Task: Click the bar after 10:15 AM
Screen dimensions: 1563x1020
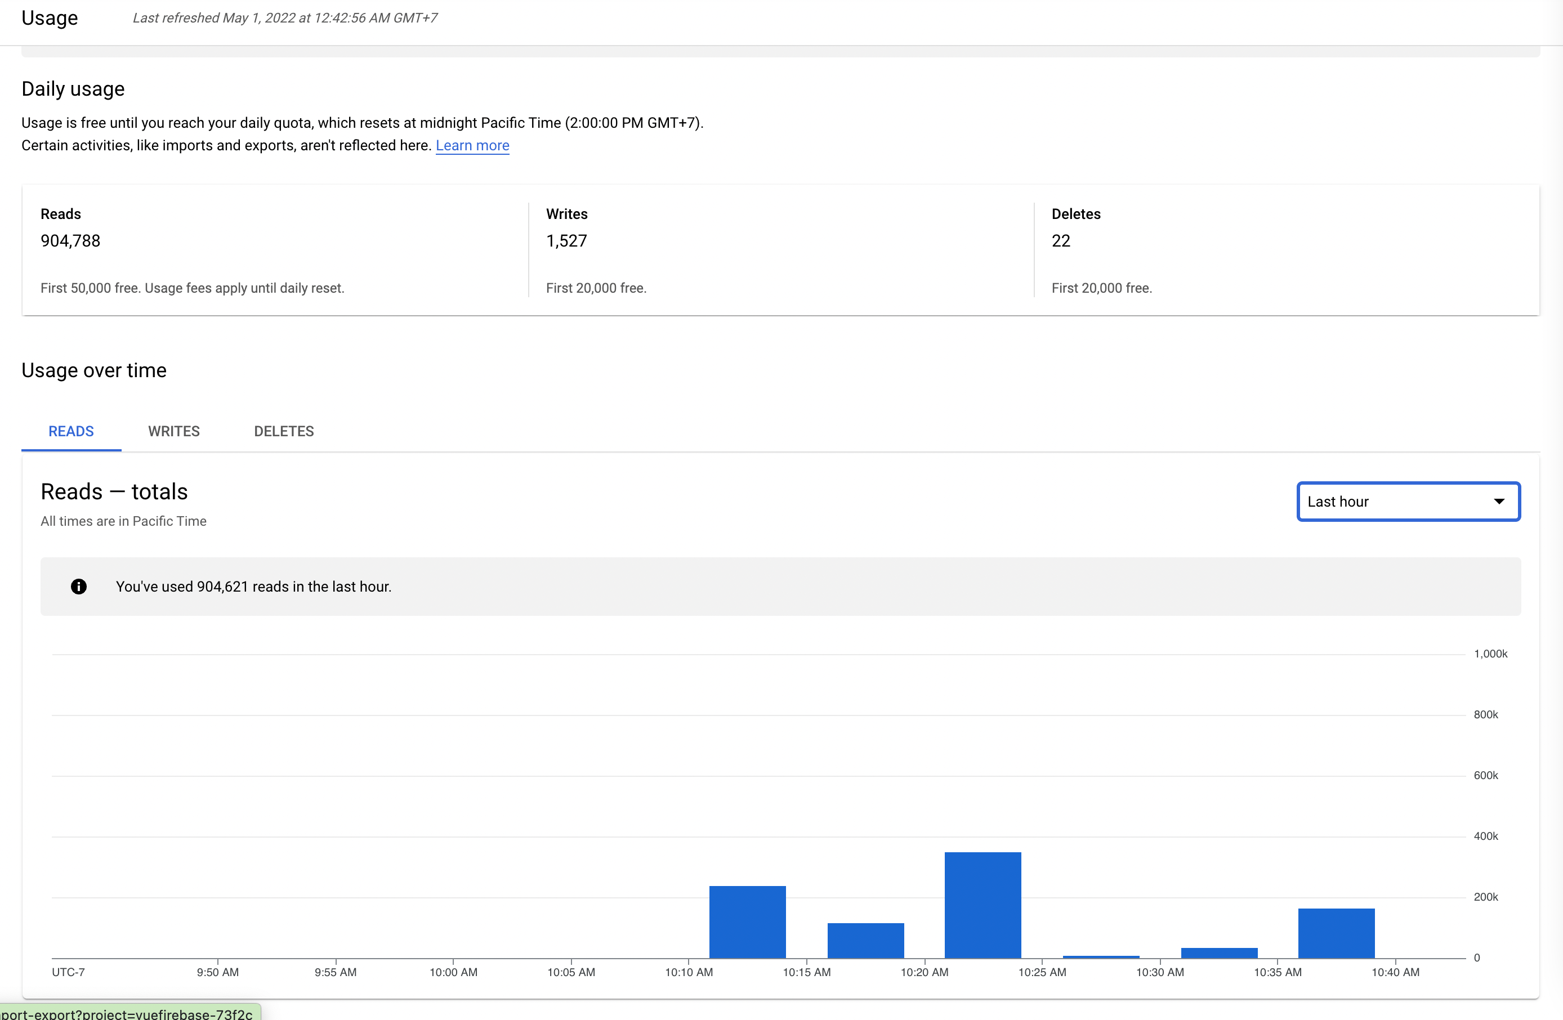Action: tap(865, 941)
